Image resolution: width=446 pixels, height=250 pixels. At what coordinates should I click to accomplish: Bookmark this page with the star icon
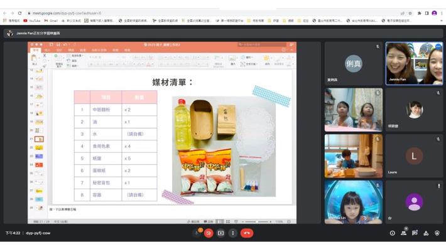(410, 13)
